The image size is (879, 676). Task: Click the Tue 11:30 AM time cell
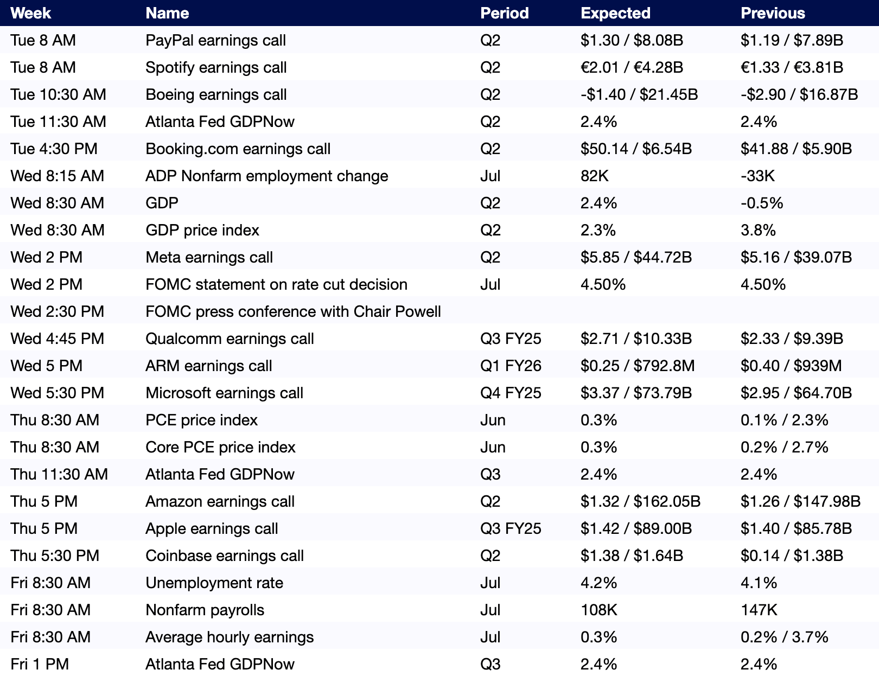pos(58,122)
